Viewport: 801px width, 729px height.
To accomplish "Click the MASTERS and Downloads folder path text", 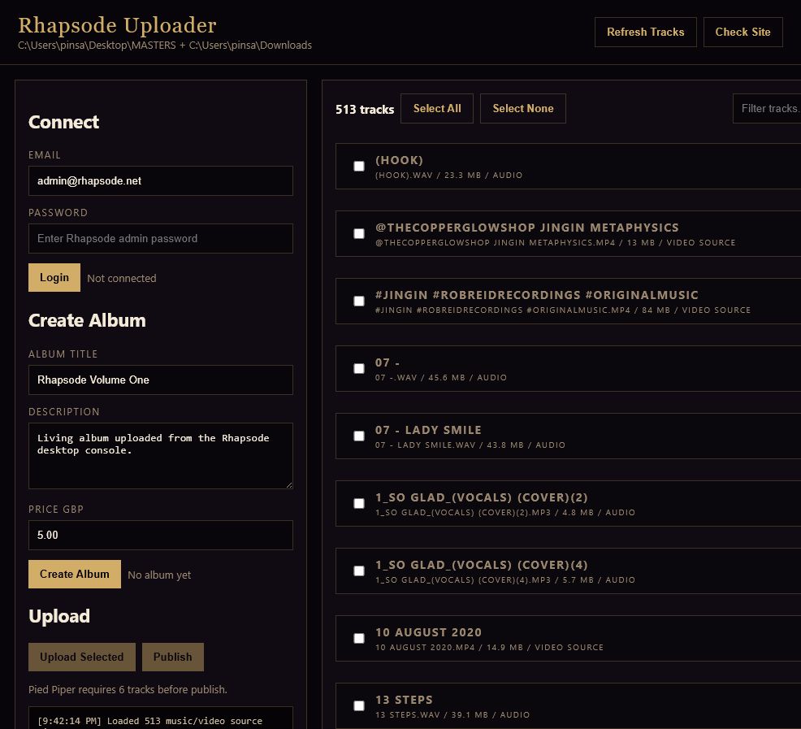I will [x=164, y=45].
